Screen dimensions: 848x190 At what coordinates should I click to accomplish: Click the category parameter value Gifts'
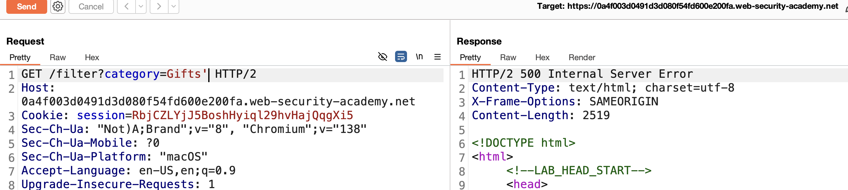point(187,74)
